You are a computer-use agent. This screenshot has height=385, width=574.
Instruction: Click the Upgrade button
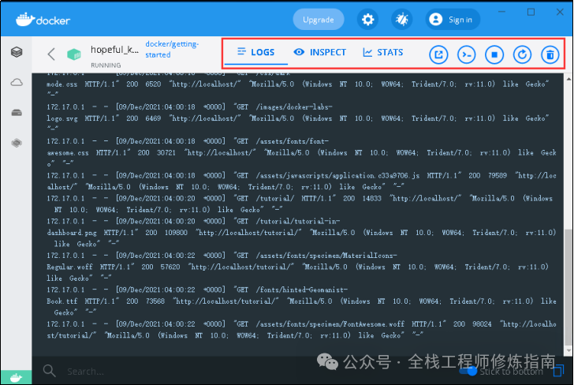click(x=318, y=20)
